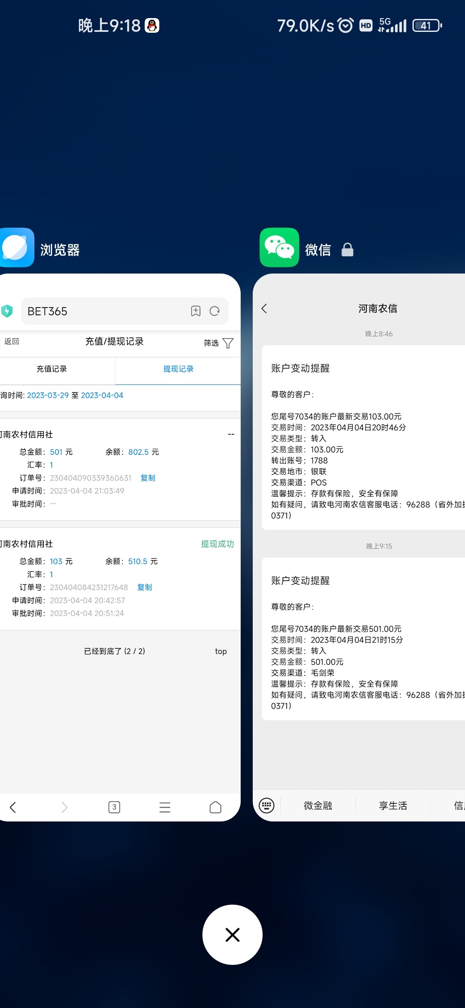Click the bookmark add icon in address bar
This screenshot has height=1008, width=465.
[196, 311]
